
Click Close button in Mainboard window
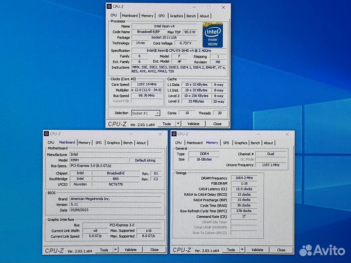pyautogui.click(x=155, y=249)
